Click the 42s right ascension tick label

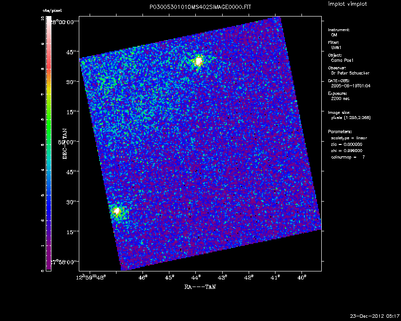click(249, 278)
